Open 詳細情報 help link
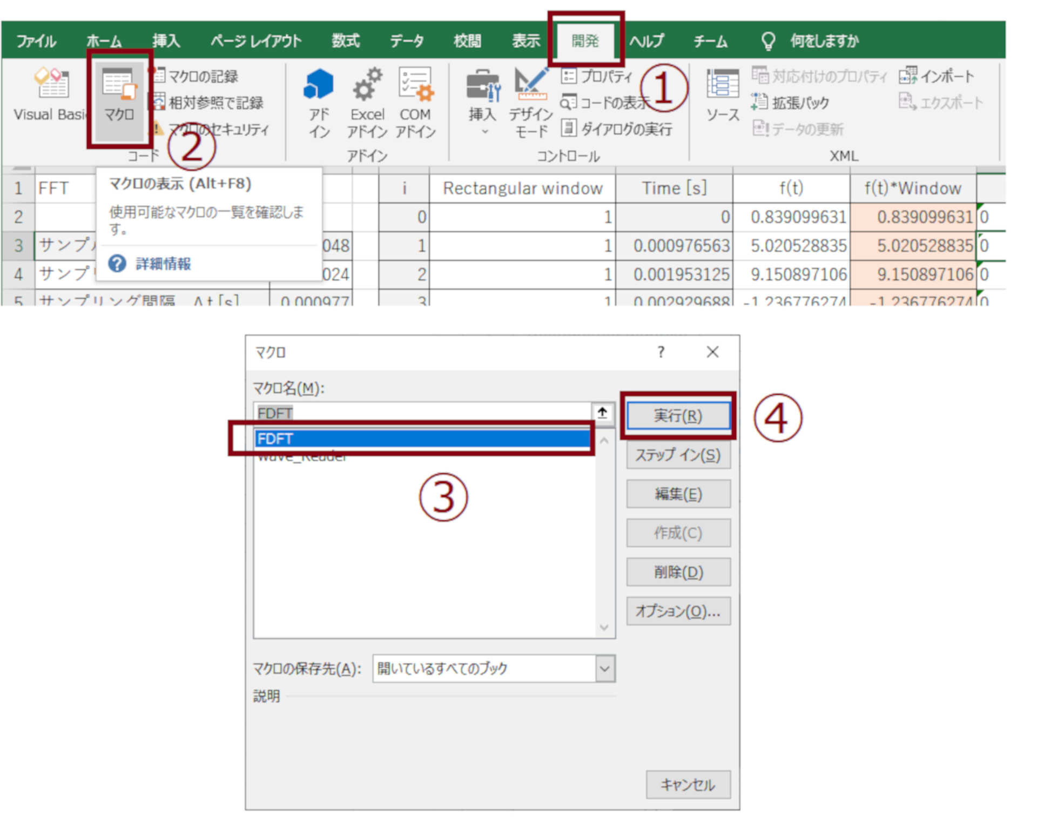 (x=163, y=264)
